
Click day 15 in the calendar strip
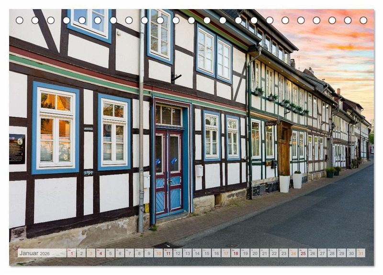click(x=206, y=253)
